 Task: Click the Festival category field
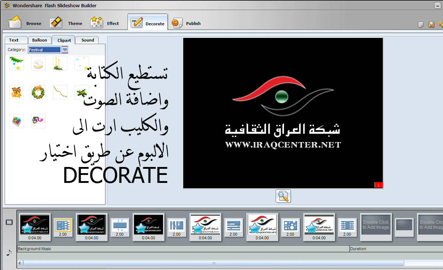click(45, 50)
